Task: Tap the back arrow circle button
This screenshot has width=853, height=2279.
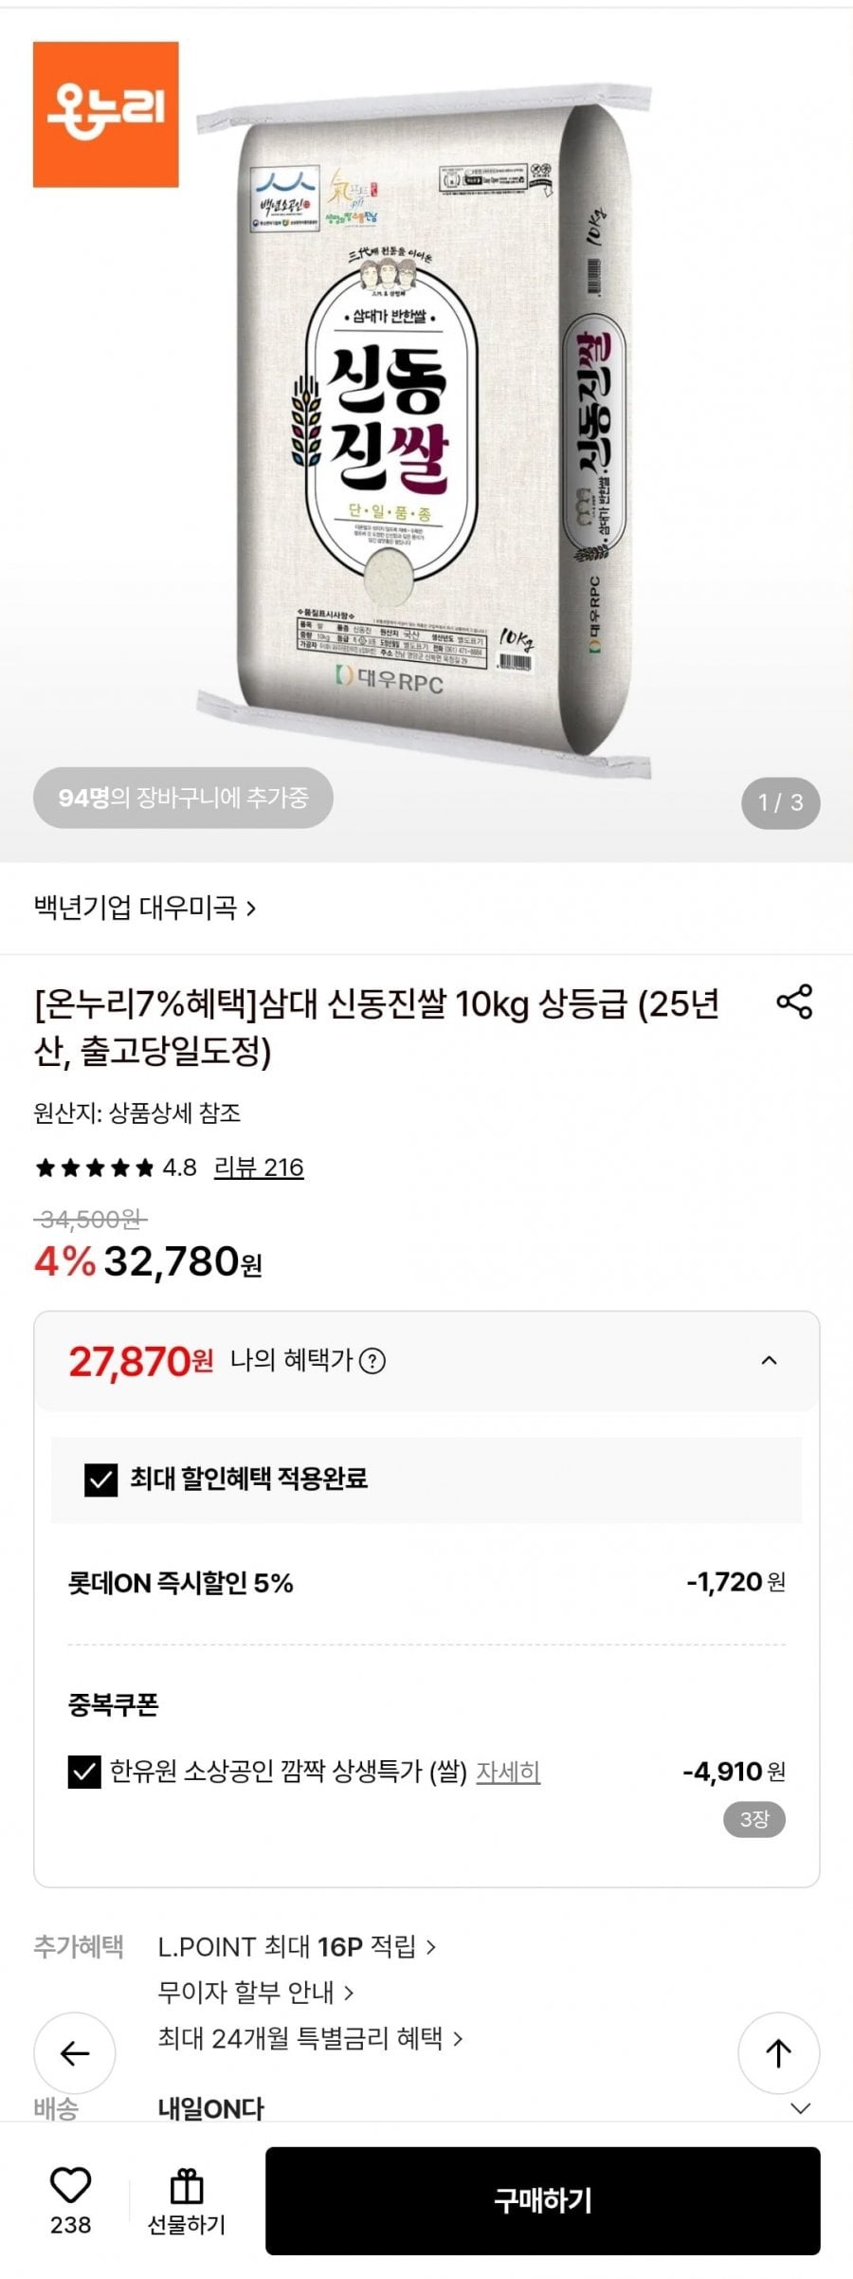Action: pyautogui.click(x=75, y=2053)
